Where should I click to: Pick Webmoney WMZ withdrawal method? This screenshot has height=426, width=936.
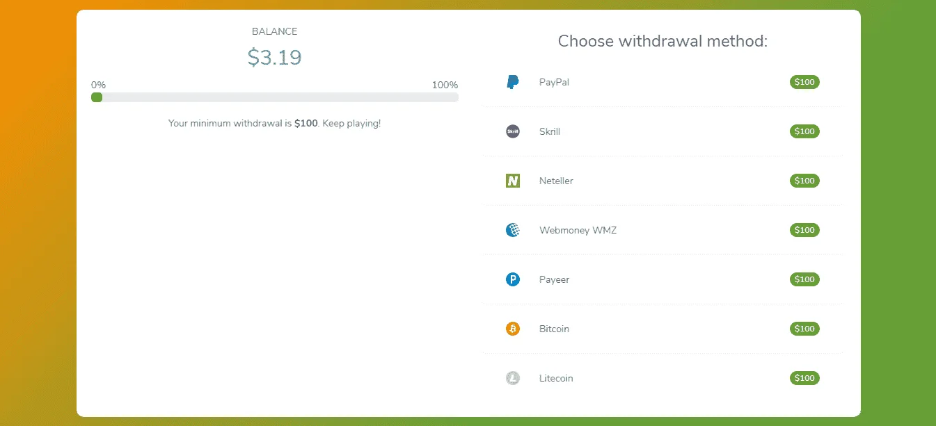(663, 230)
